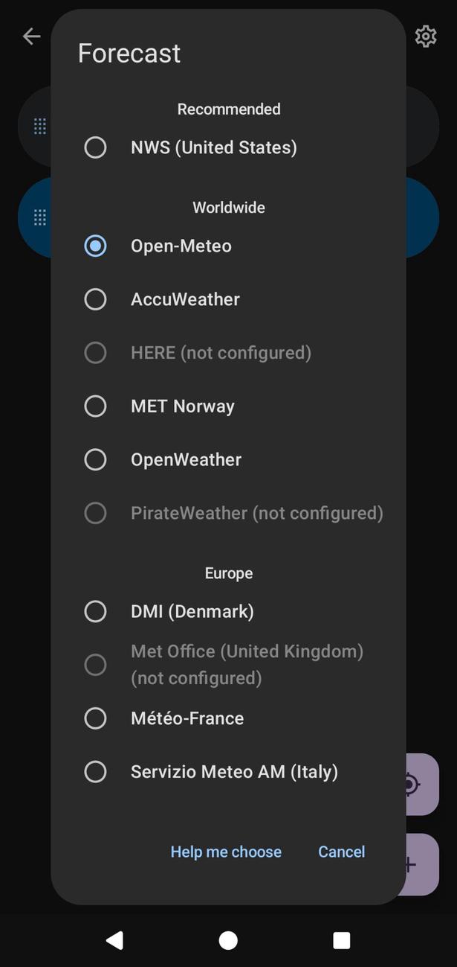
Task: Click the Help me choose link
Action: pyautogui.click(x=226, y=852)
